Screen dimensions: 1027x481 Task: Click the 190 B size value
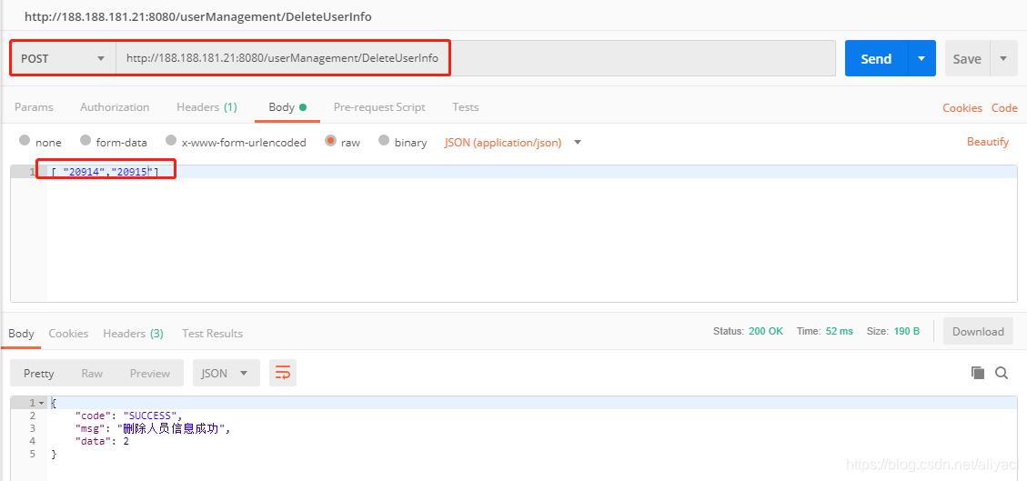[907, 331]
